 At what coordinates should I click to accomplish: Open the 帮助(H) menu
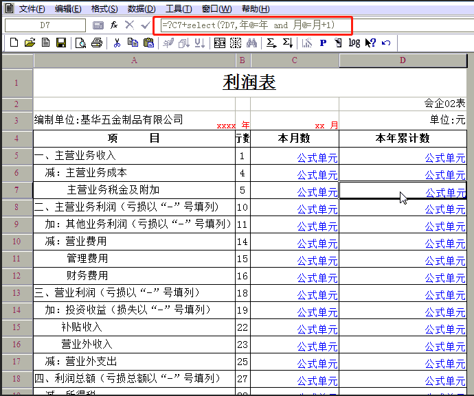click(256, 9)
